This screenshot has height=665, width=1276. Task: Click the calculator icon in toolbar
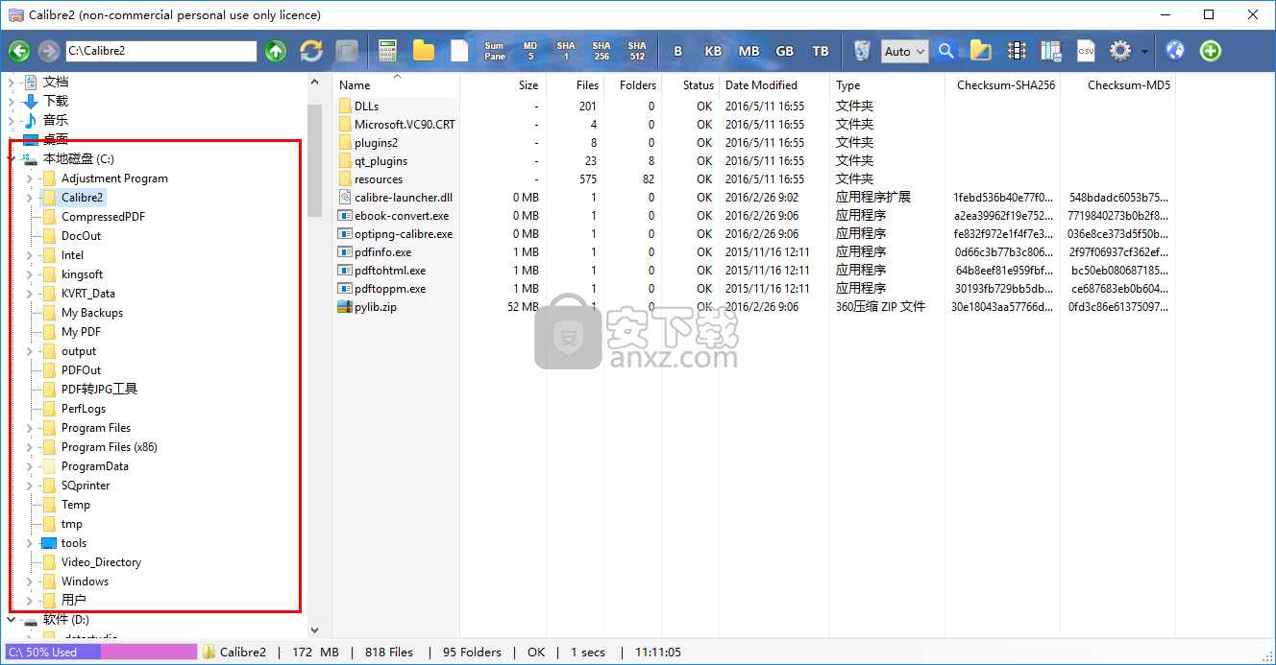tap(388, 51)
